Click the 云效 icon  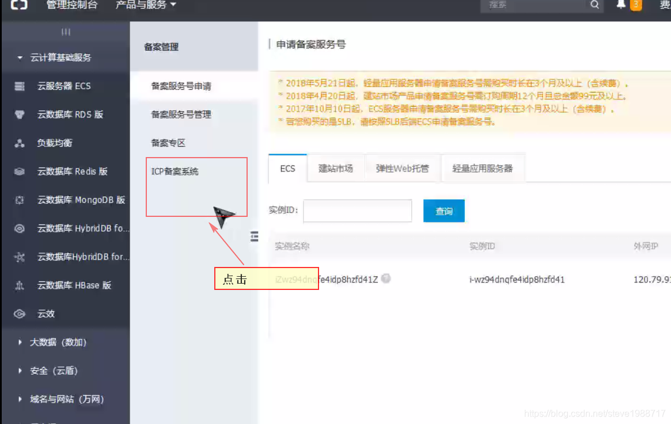click(19, 314)
